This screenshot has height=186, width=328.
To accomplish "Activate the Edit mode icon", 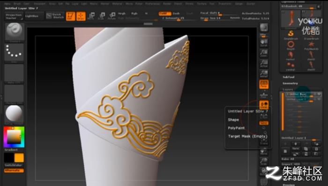I will (x=70, y=16).
